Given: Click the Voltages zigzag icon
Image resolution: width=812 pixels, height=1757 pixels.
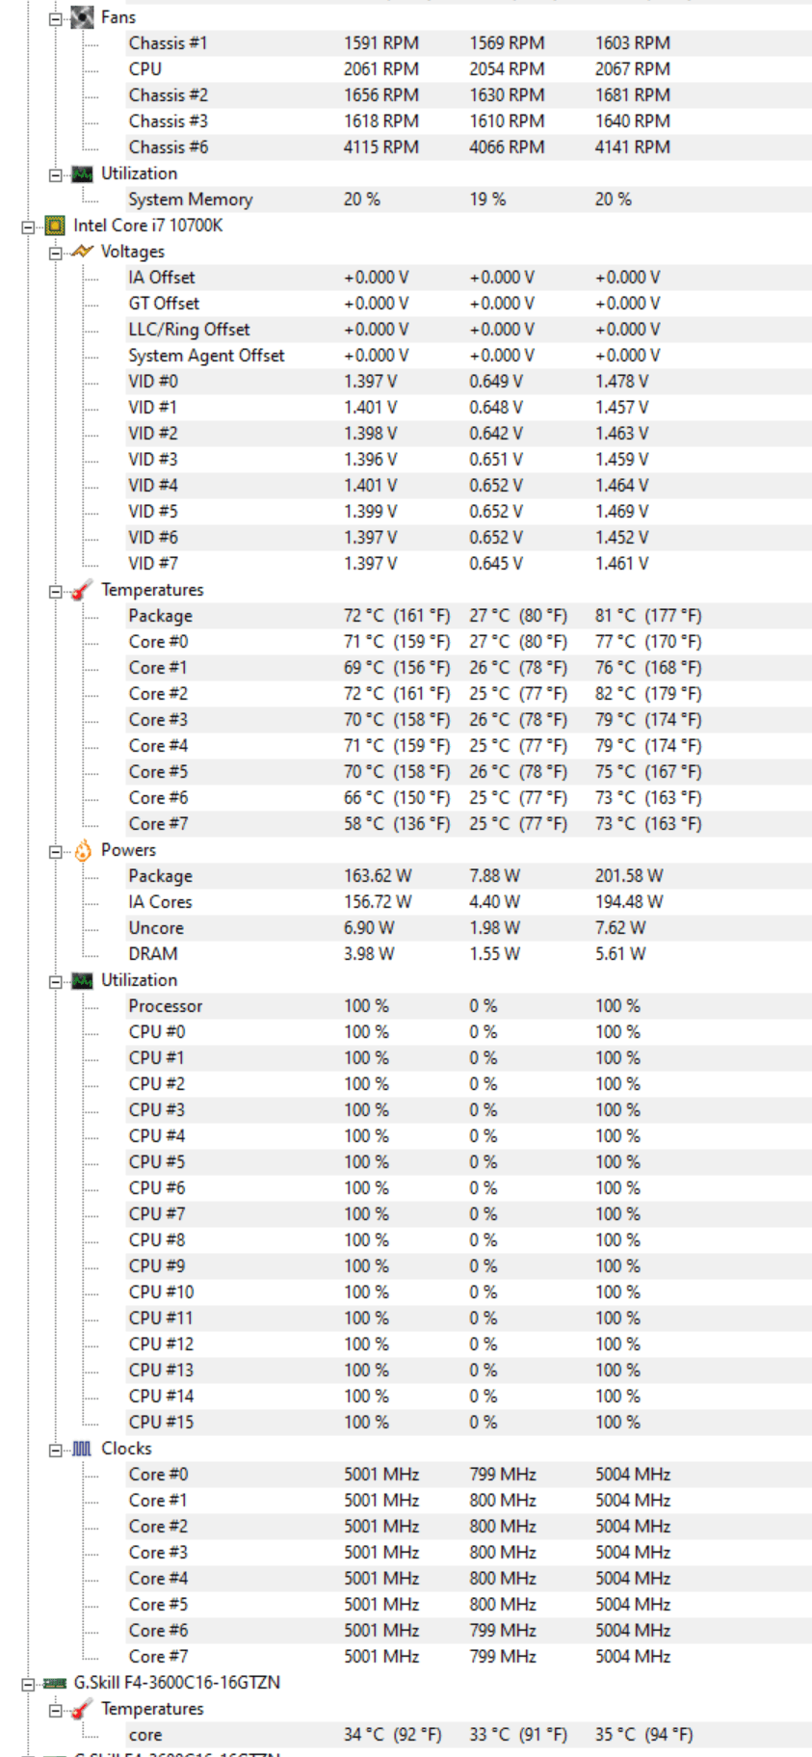Looking at the screenshot, I should [83, 252].
